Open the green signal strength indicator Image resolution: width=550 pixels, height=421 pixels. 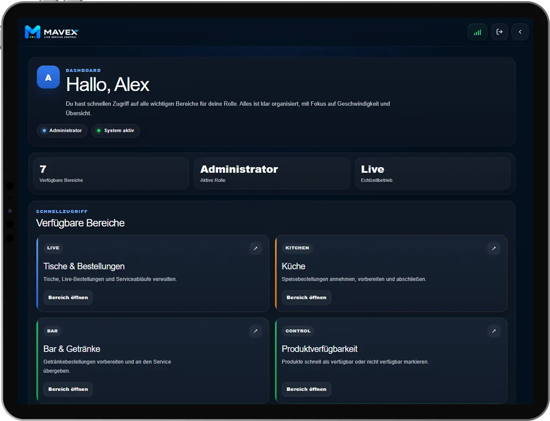tap(478, 32)
